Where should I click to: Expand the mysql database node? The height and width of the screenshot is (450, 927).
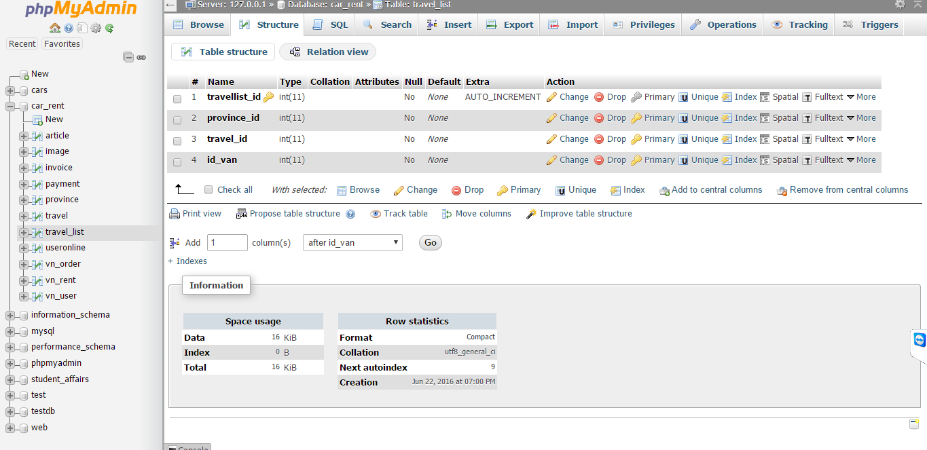tap(10, 332)
